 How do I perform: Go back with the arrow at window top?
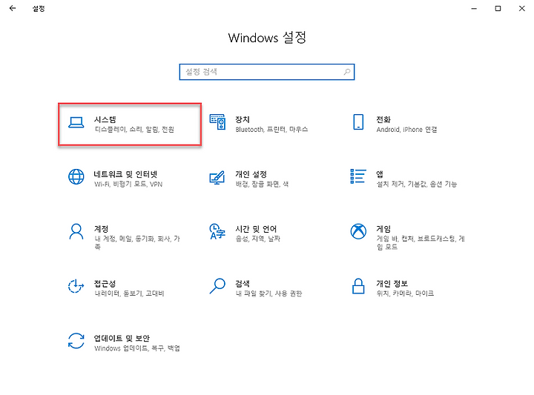point(13,8)
